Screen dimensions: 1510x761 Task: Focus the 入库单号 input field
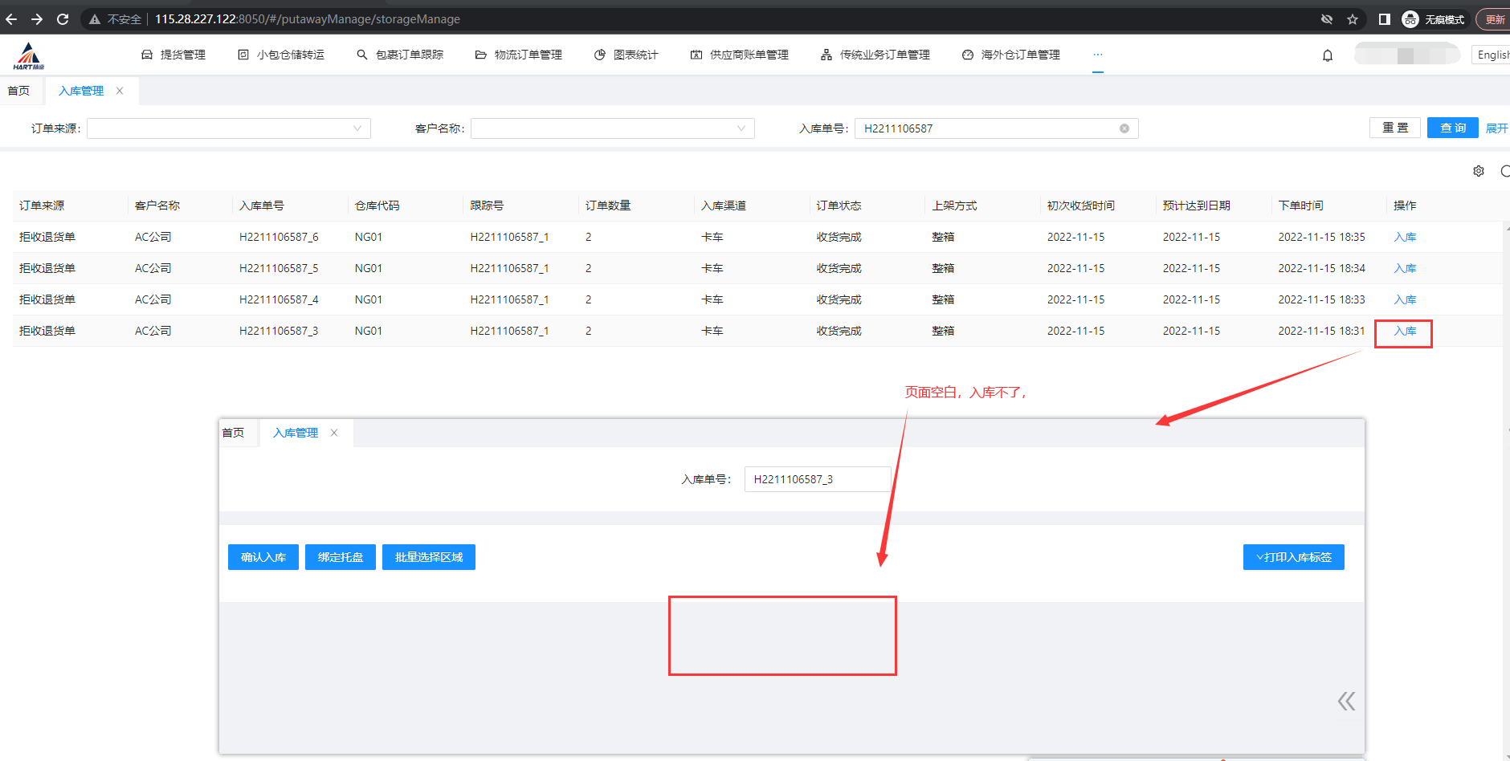click(x=988, y=128)
